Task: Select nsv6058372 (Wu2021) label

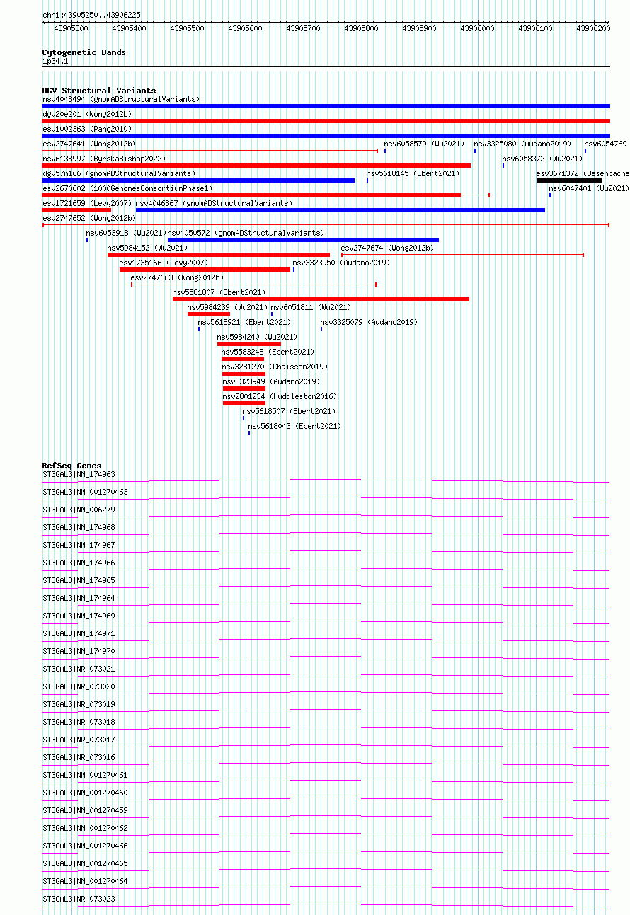Action: (x=542, y=159)
